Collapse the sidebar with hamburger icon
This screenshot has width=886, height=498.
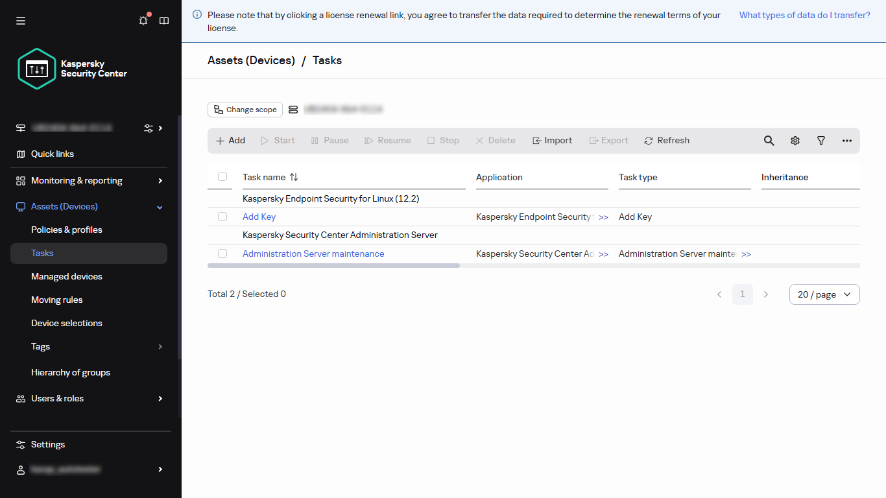(x=21, y=21)
